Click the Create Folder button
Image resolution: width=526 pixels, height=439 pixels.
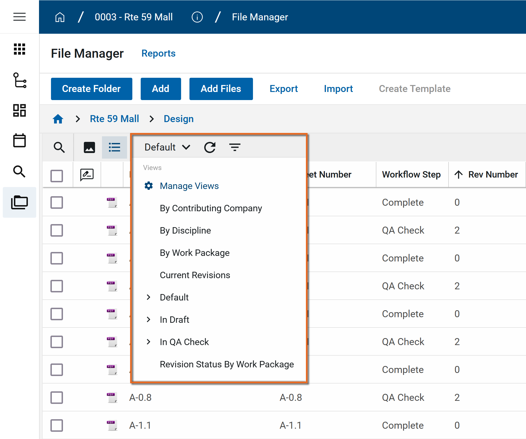point(91,89)
